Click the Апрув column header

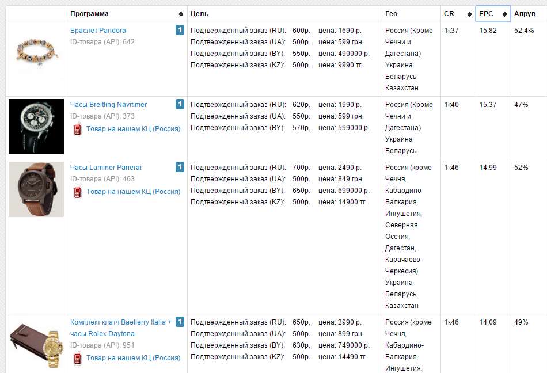(x=525, y=14)
